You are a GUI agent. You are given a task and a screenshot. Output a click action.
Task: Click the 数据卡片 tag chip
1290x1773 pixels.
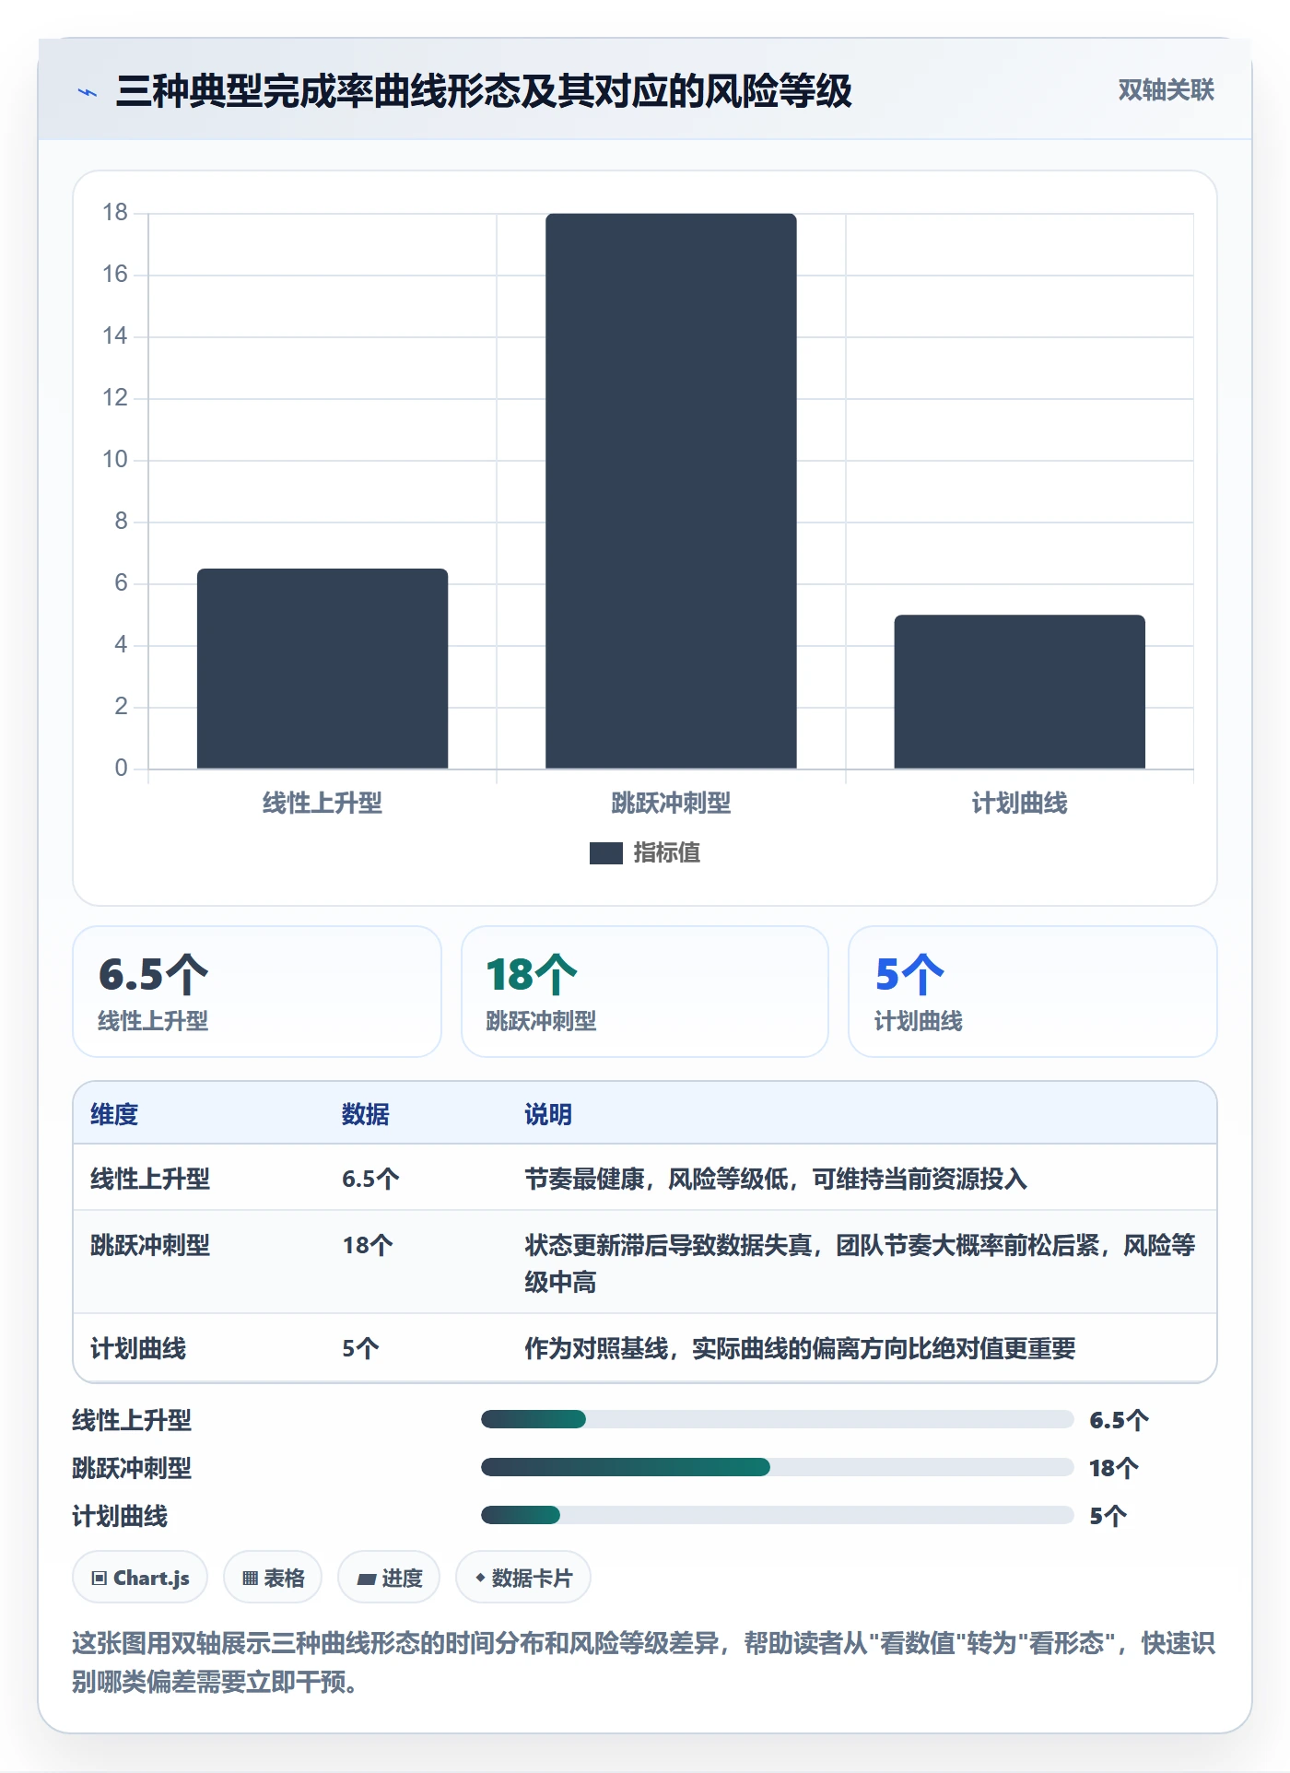523,1578
